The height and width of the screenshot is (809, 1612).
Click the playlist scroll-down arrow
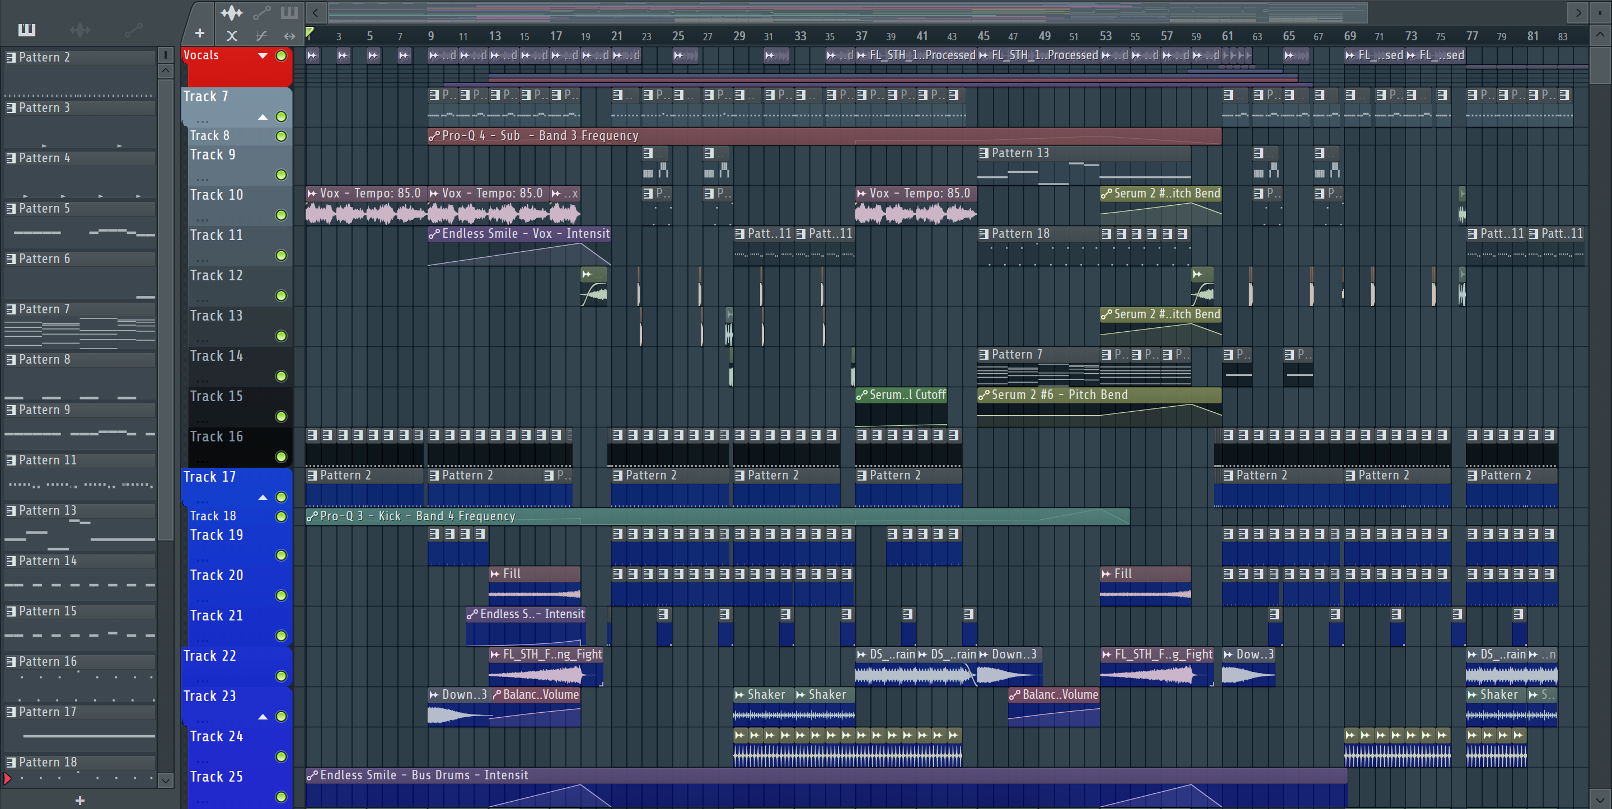pos(1601,799)
